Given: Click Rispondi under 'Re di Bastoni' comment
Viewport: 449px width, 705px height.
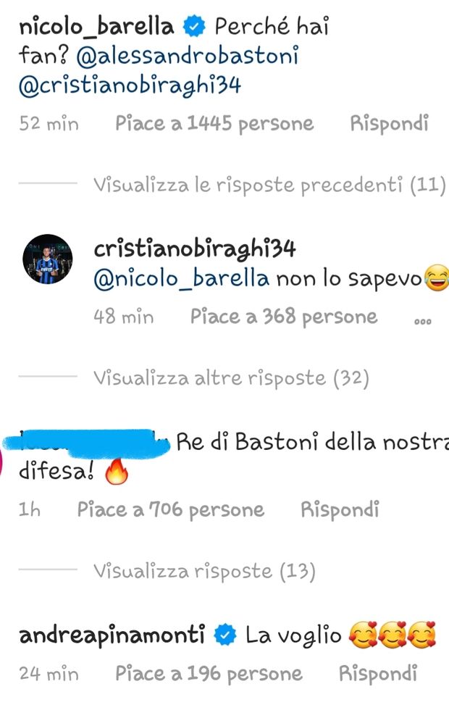Looking at the screenshot, I should [x=340, y=509].
